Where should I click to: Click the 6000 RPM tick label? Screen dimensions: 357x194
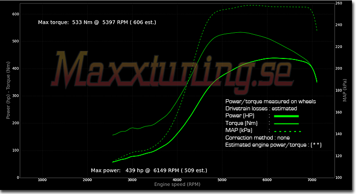(x=267, y=180)
